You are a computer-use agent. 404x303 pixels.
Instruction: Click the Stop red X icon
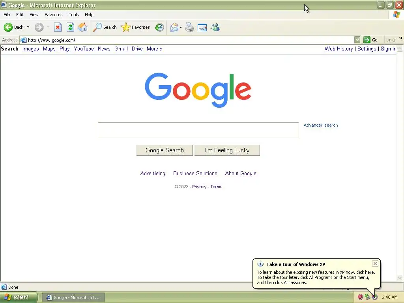[58, 27]
